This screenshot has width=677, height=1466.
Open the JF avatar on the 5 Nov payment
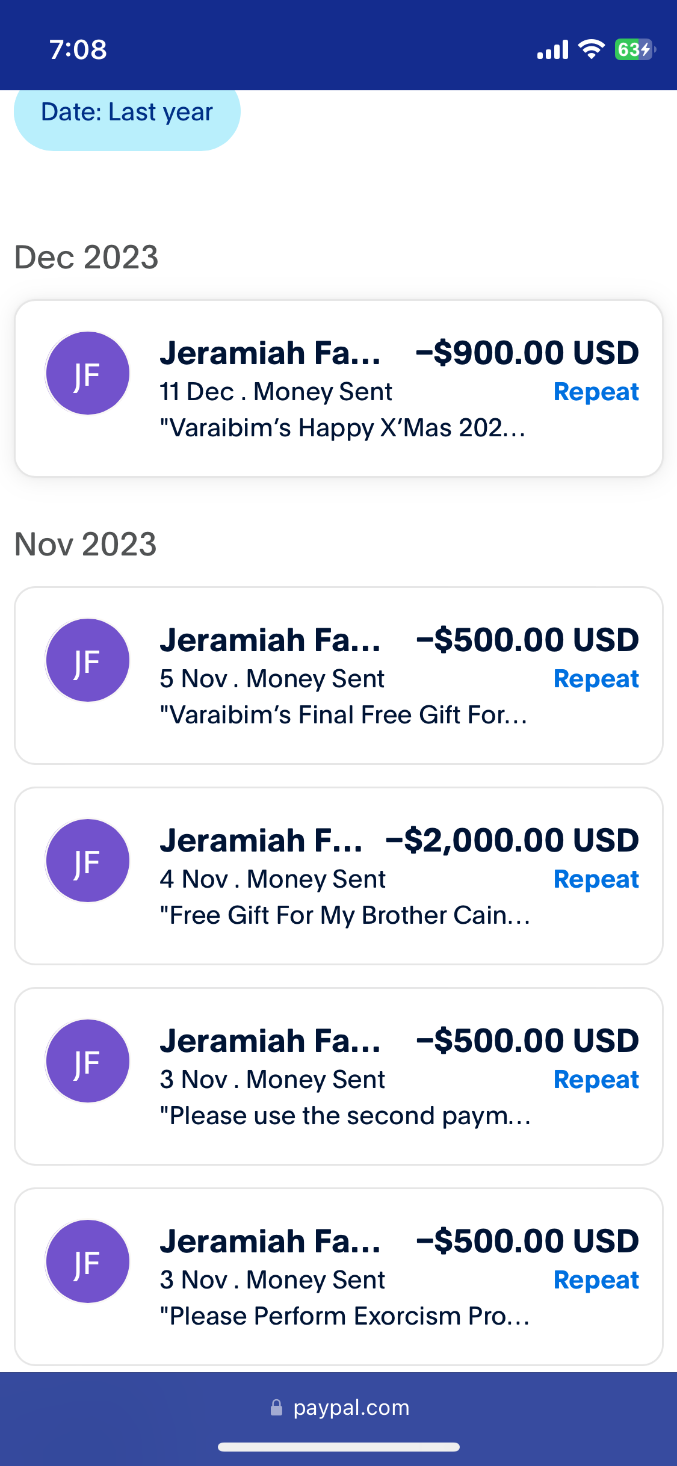[88, 660]
